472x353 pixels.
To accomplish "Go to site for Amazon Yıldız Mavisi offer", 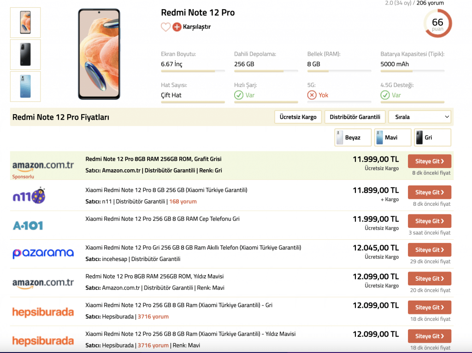I will 430,279.
